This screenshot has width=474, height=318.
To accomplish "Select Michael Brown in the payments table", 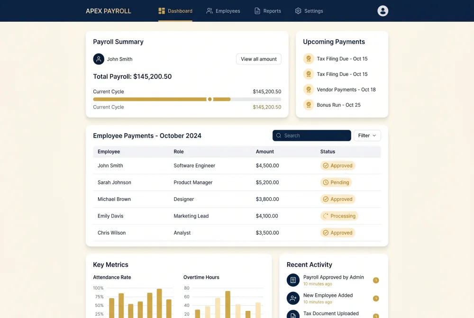I will click(x=114, y=199).
